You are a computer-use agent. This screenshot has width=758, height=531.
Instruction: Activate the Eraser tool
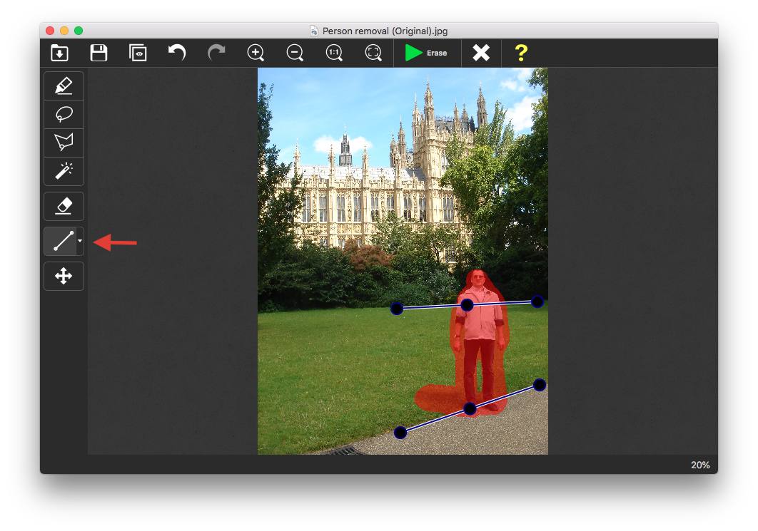[64, 206]
